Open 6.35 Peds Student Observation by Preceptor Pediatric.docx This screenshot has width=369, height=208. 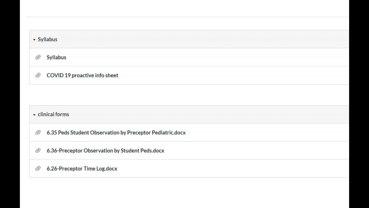tap(116, 133)
